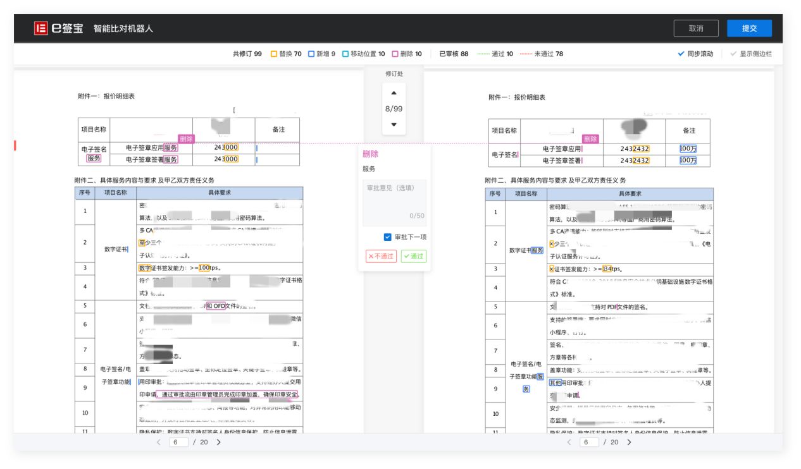
Task: Filter revisions by 删除 10
Action: [407, 54]
